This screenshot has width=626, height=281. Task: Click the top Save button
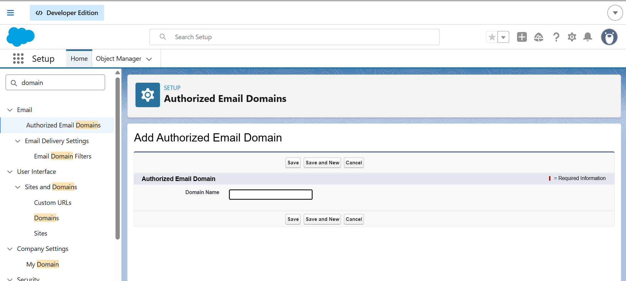(x=293, y=163)
